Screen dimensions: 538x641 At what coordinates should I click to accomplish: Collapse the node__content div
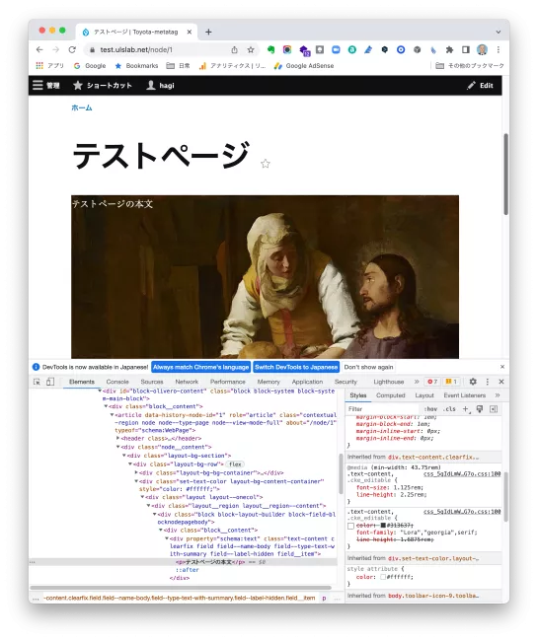(117, 448)
